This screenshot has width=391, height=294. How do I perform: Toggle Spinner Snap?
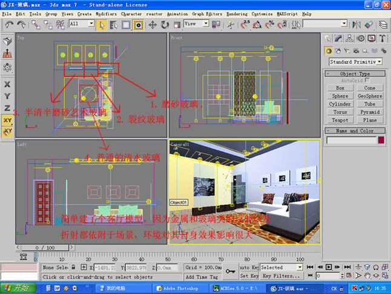pos(282,25)
